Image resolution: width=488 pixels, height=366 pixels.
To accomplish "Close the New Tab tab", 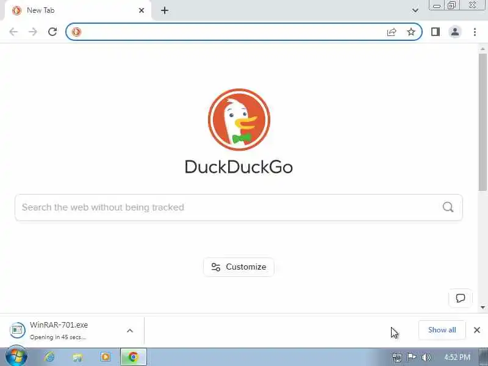I will 142,10.
